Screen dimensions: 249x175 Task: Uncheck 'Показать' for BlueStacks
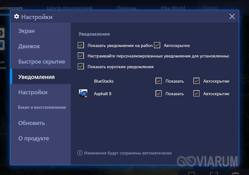[x=159, y=81]
